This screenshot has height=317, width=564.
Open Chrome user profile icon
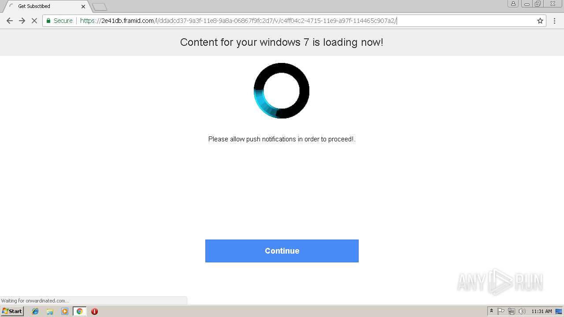(513, 4)
